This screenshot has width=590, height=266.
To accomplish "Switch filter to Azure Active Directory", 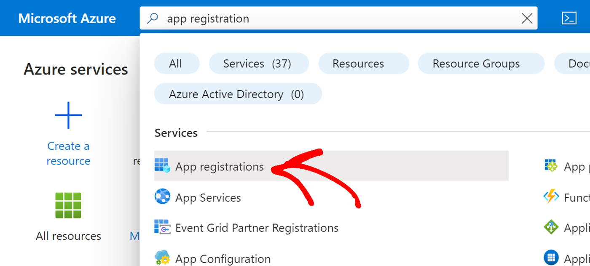I will point(238,93).
